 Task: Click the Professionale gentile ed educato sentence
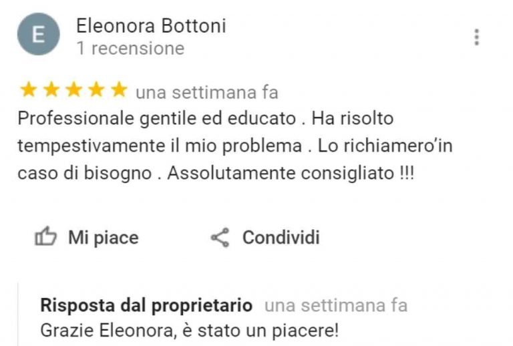click(x=157, y=118)
